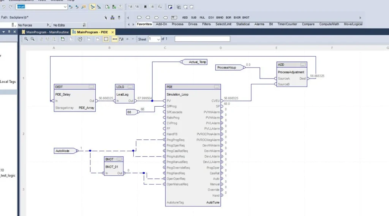
Task: Insert an Input Reference element
Action: (139, 17)
